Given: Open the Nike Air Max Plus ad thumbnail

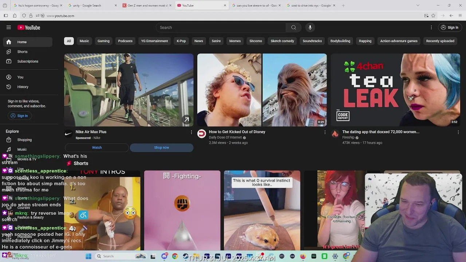Looking at the screenshot, I should 129,90.
